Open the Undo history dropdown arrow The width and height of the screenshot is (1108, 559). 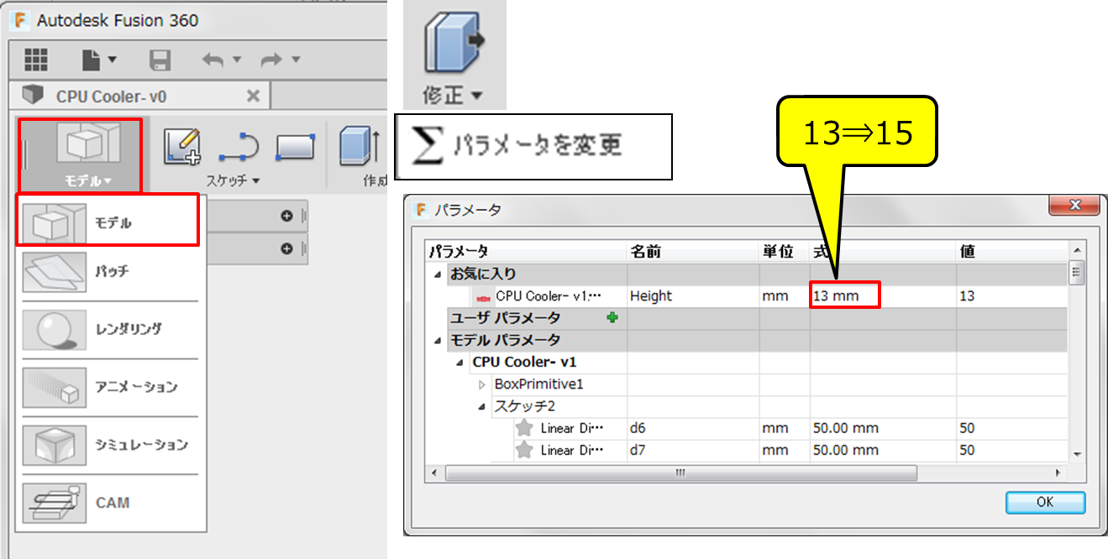(236, 60)
